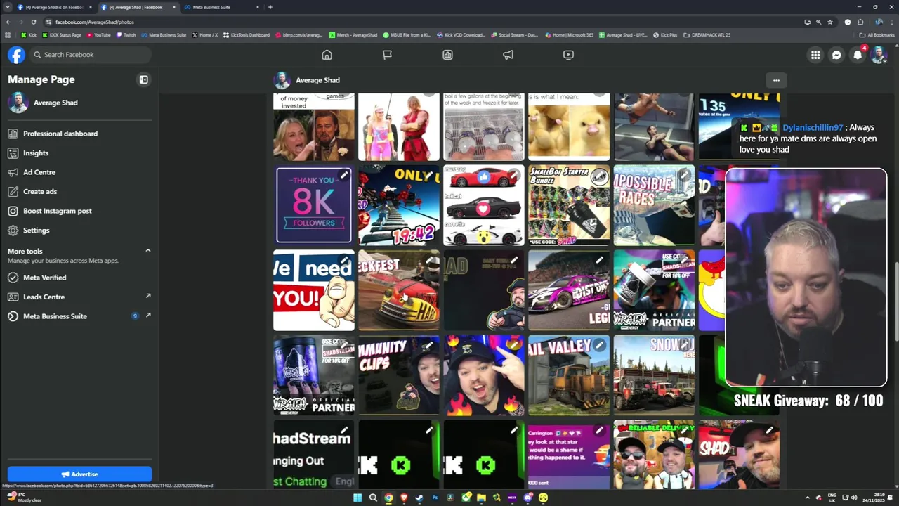Open Insights in the sidebar
Screen dimensions: 899x506
pos(79,153)
